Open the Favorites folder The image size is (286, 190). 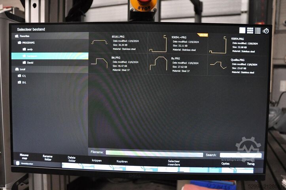[x=25, y=36]
